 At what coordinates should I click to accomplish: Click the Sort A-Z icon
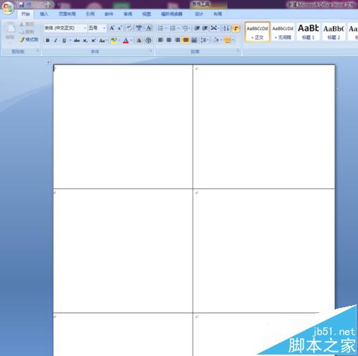(226, 28)
